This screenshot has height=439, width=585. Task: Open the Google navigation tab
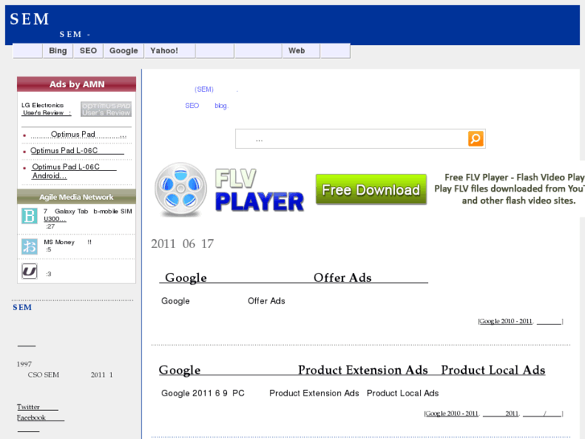click(x=123, y=51)
